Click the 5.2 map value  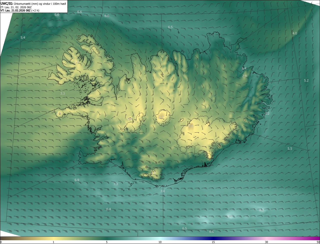click(x=306, y=80)
